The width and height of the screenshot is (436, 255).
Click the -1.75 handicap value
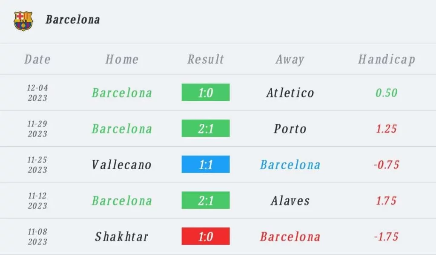coord(387,237)
